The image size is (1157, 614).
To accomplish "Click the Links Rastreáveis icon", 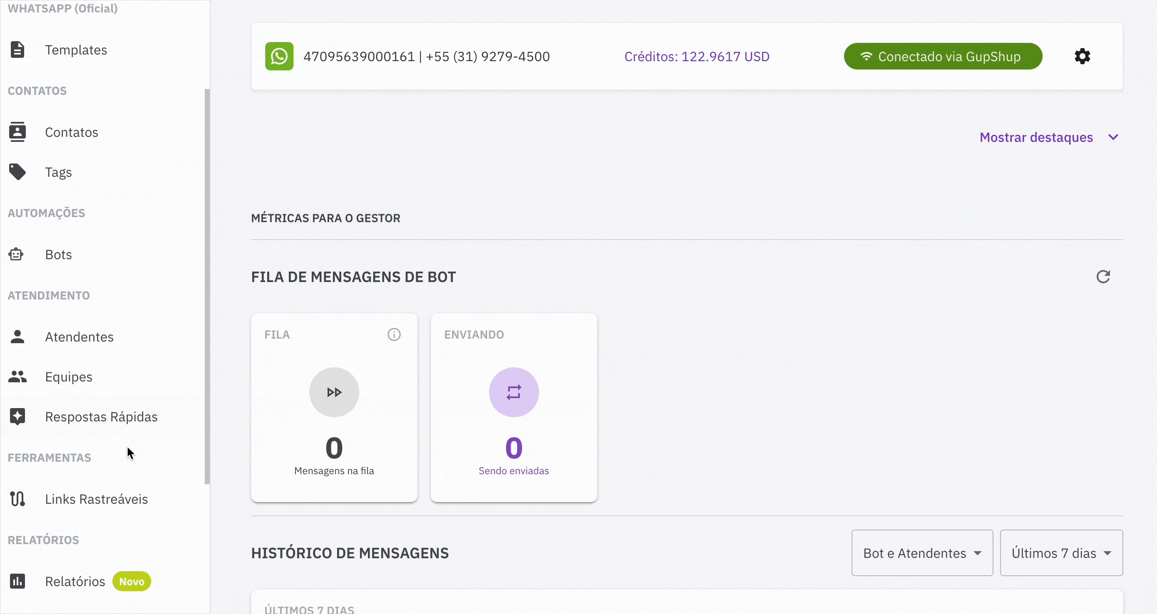I will click(x=17, y=499).
